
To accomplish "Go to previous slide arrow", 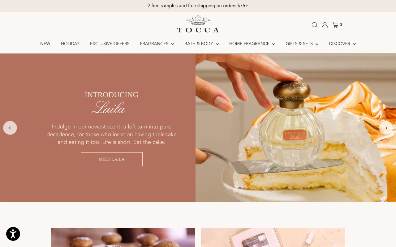I will coord(10,128).
